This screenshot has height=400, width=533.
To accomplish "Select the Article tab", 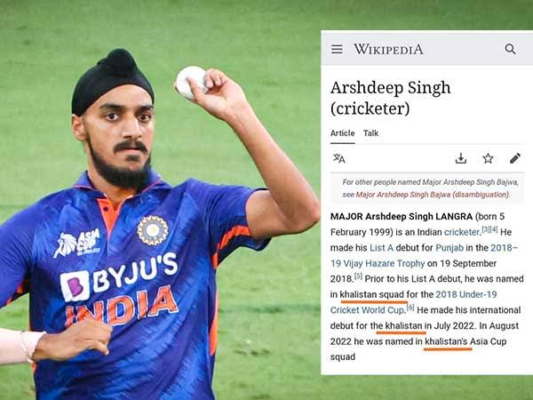I will 342,133.
